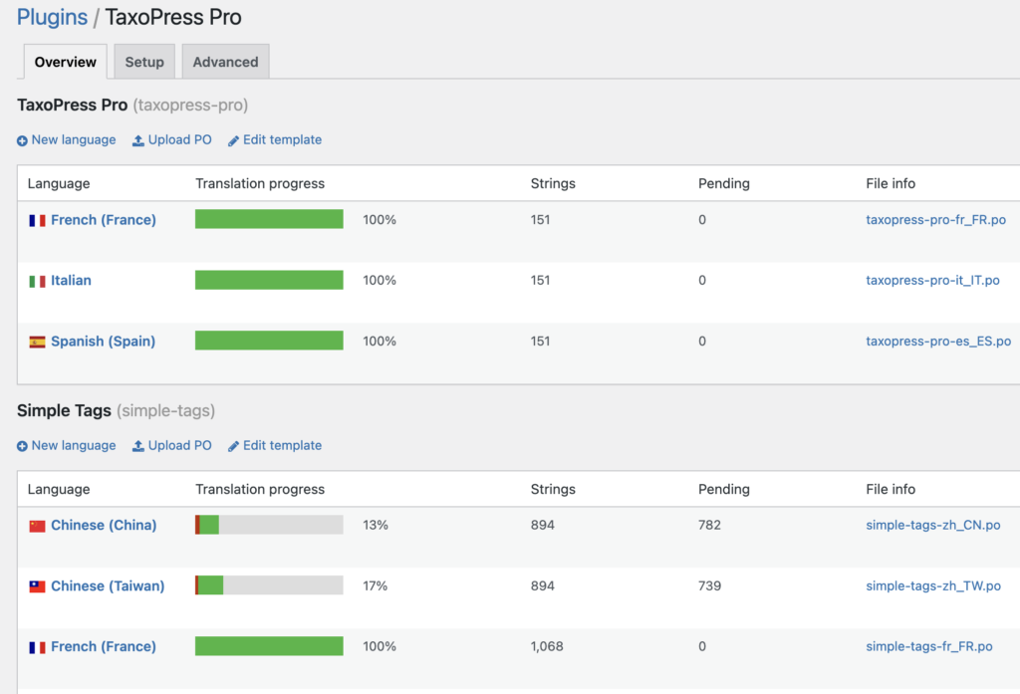The height and width of the screenshot is (694, 1020).
Task: Open taxopress-pro-it_IT.po file
Action: [932, 281]
